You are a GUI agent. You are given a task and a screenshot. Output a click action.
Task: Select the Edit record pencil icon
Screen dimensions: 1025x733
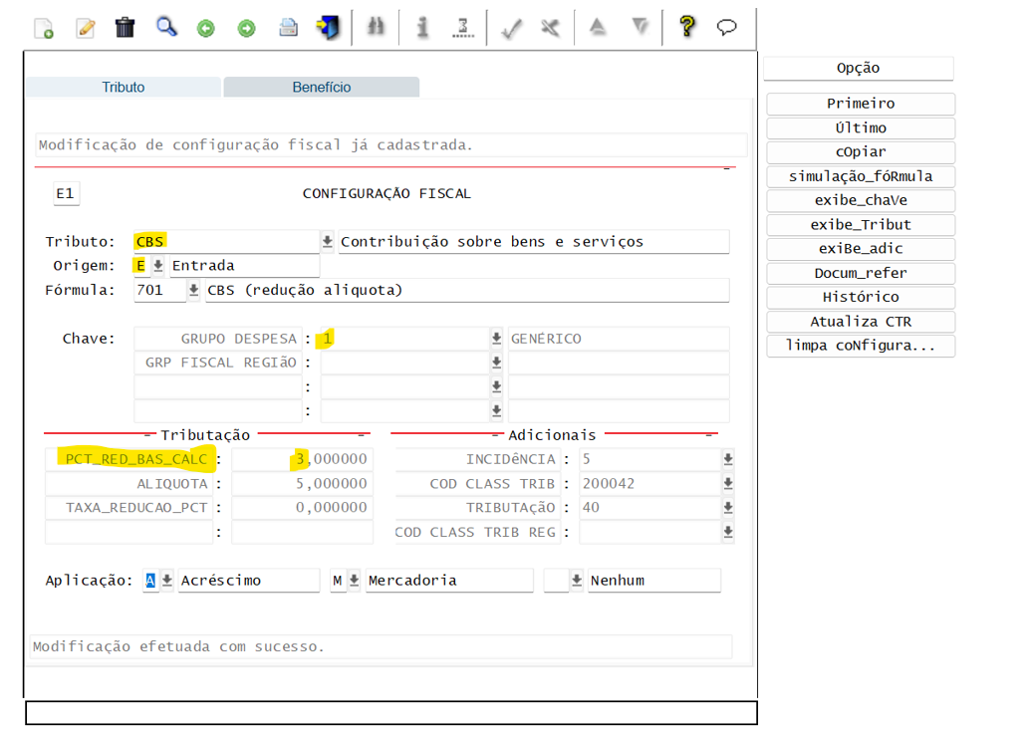coord(85,27)
